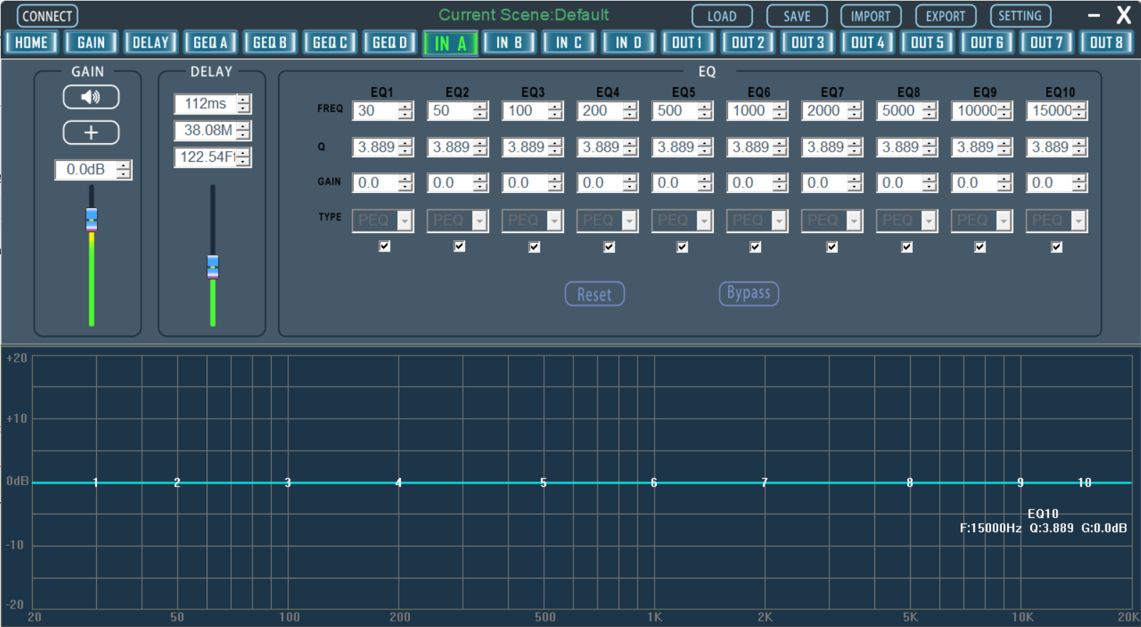
Task: Switch to the OUT 1 tab
Action: pos(687,43)
